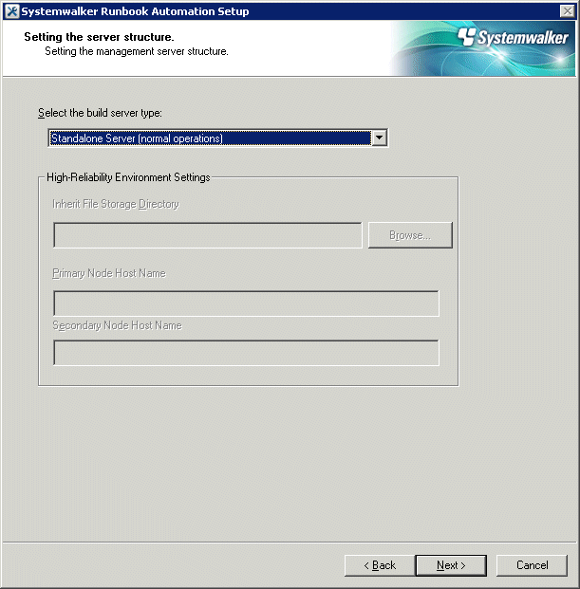The width and height of the screenshot is (580, 589).
Task: Click the 'Setting the server structure.' heading
Action: [99, 37]
